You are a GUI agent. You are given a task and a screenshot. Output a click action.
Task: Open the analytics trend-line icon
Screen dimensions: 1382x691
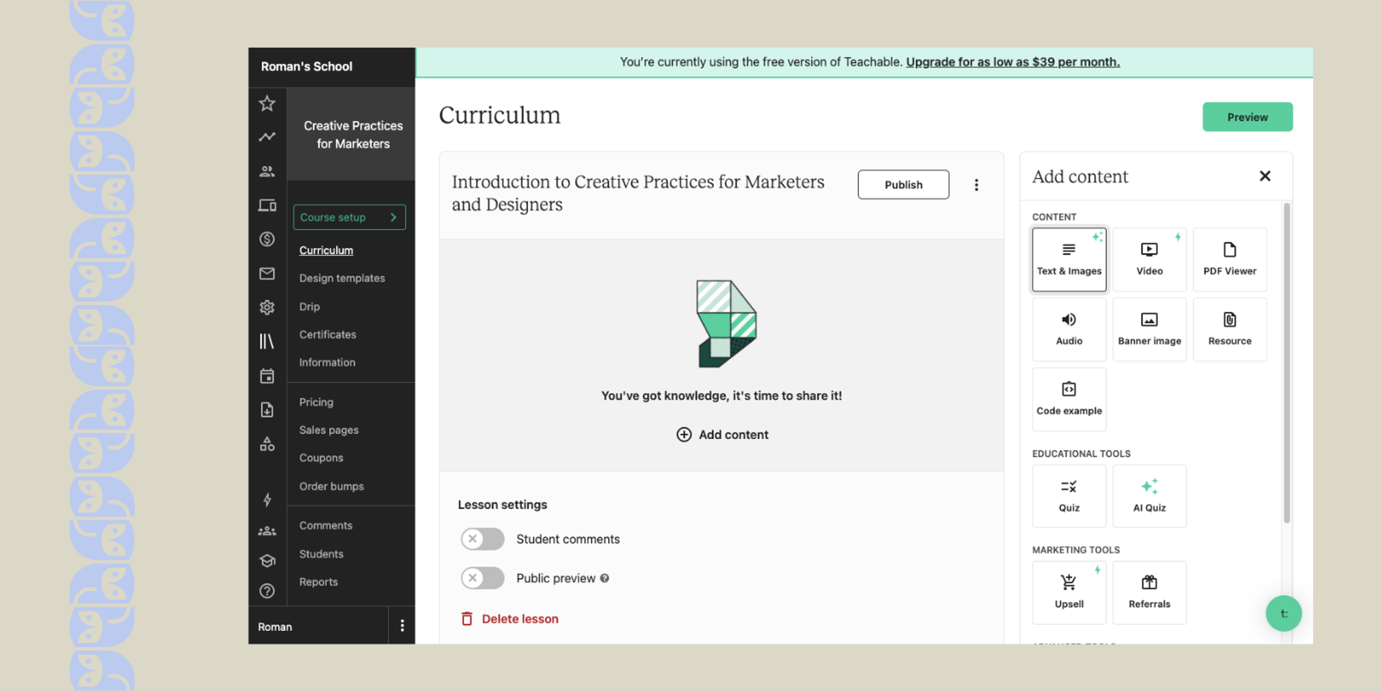point(267,137)
